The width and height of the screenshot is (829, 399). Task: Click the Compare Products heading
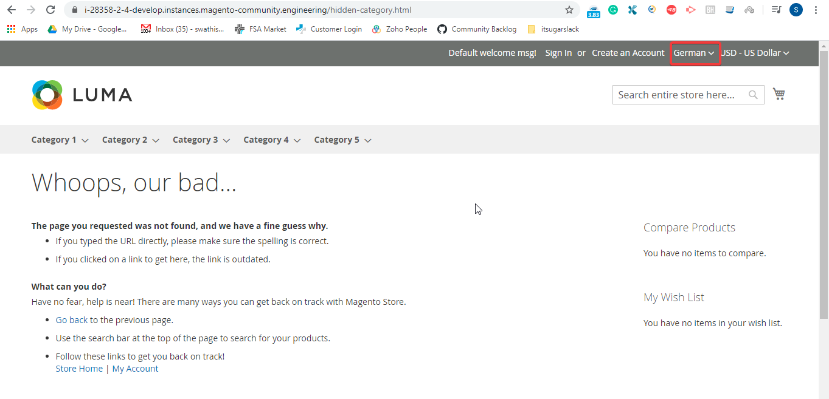689,228
